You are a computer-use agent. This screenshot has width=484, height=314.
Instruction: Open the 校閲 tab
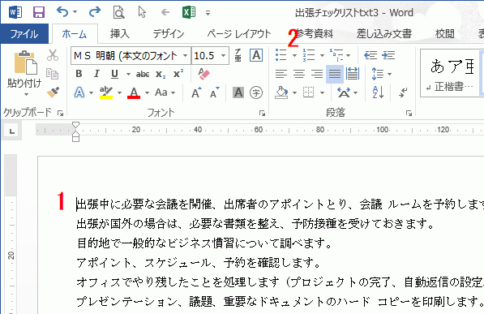pyautogui.click(x=445, y=34)
